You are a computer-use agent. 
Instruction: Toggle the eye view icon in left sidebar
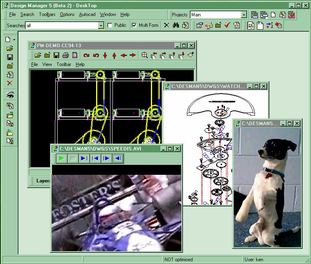pyautogui.click(x=10, y=95)
